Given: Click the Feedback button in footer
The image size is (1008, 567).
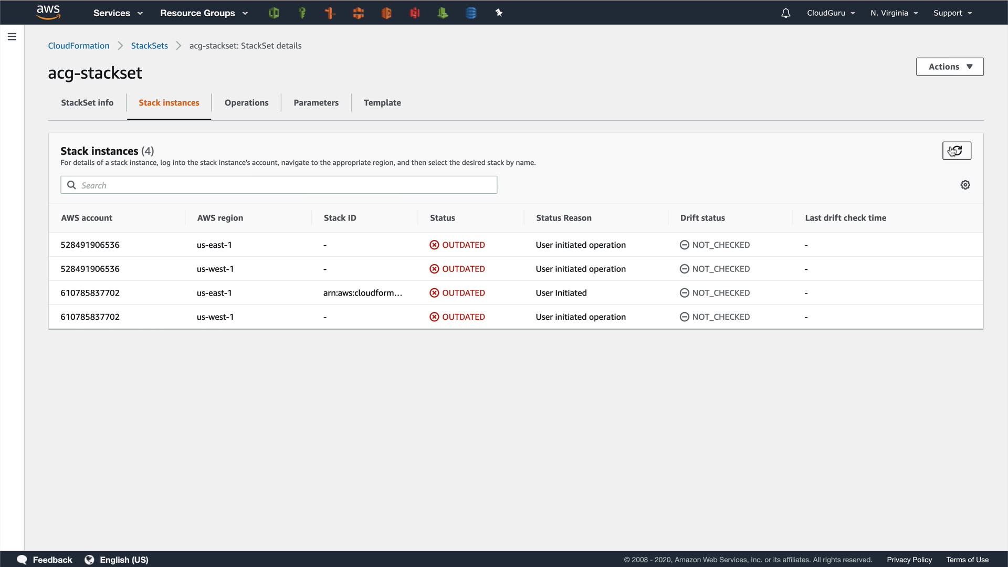Looking at the screenshot, I should (45, 560).
